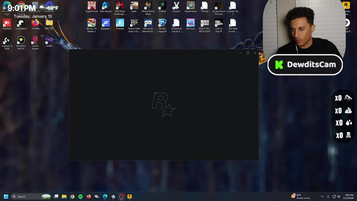Select the Fortnite desktop shortcut

[x=120, y=25]
